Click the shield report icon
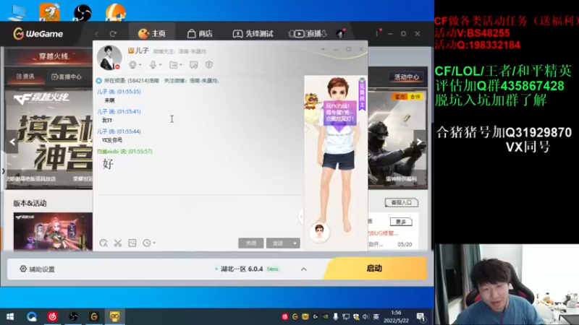 click(x=209, y=65)
